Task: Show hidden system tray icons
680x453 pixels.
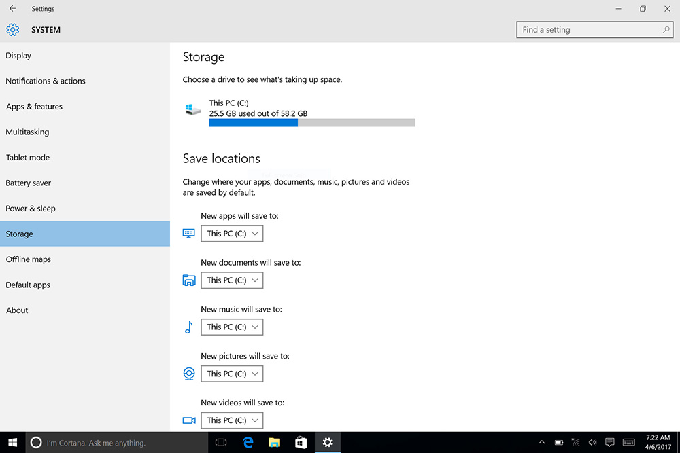Action: (542, 442)
